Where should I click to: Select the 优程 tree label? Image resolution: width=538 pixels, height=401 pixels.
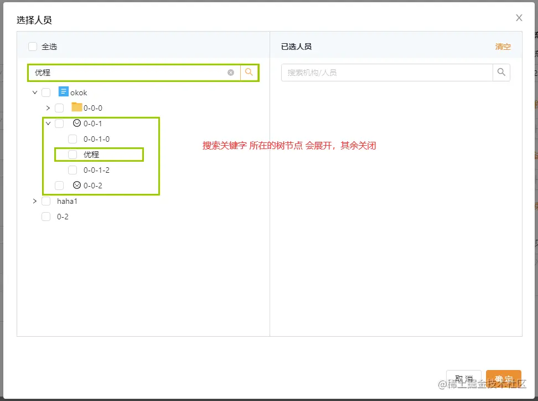pos(91,155)
